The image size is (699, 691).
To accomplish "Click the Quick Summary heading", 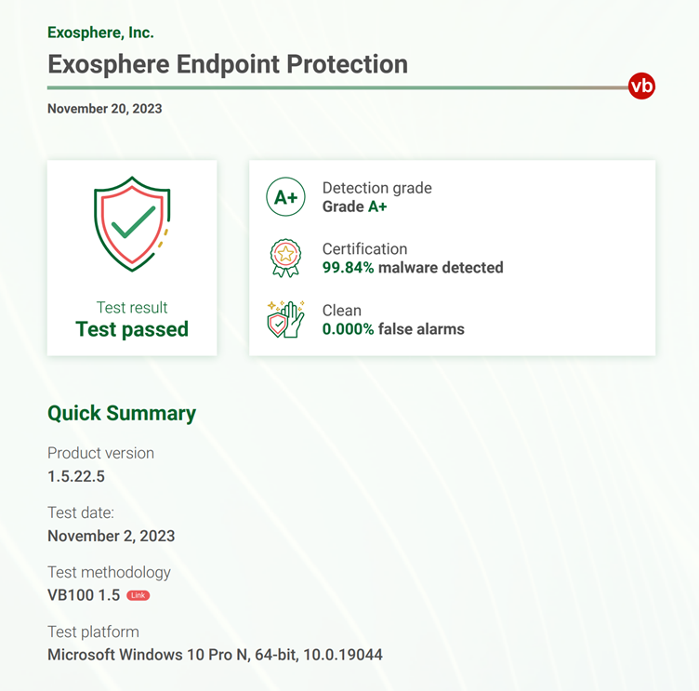I will coord(122,414).
